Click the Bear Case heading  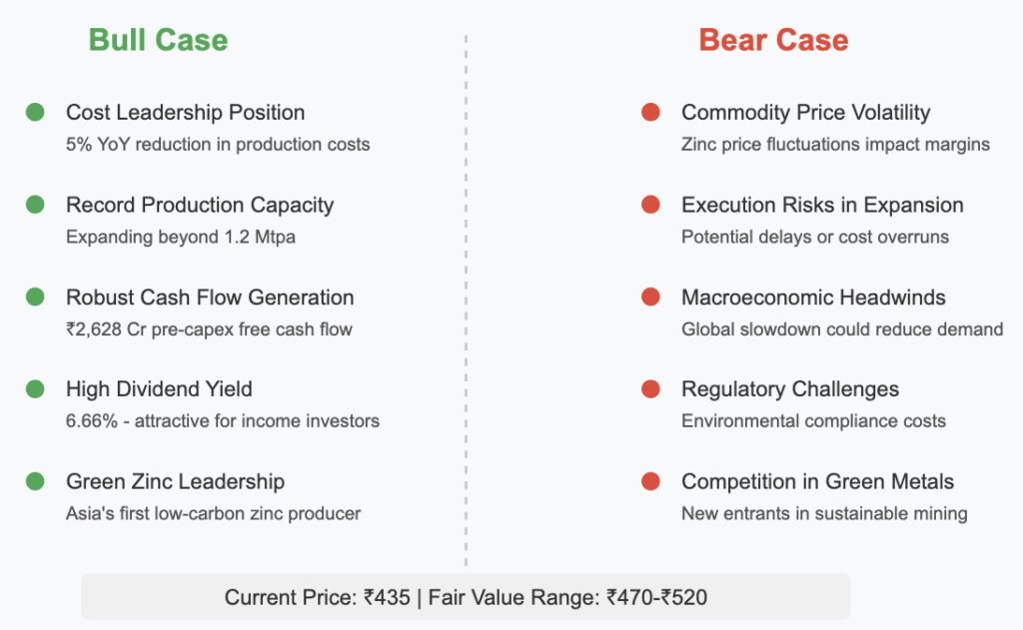pyautogui.click(x=774, y=40)
